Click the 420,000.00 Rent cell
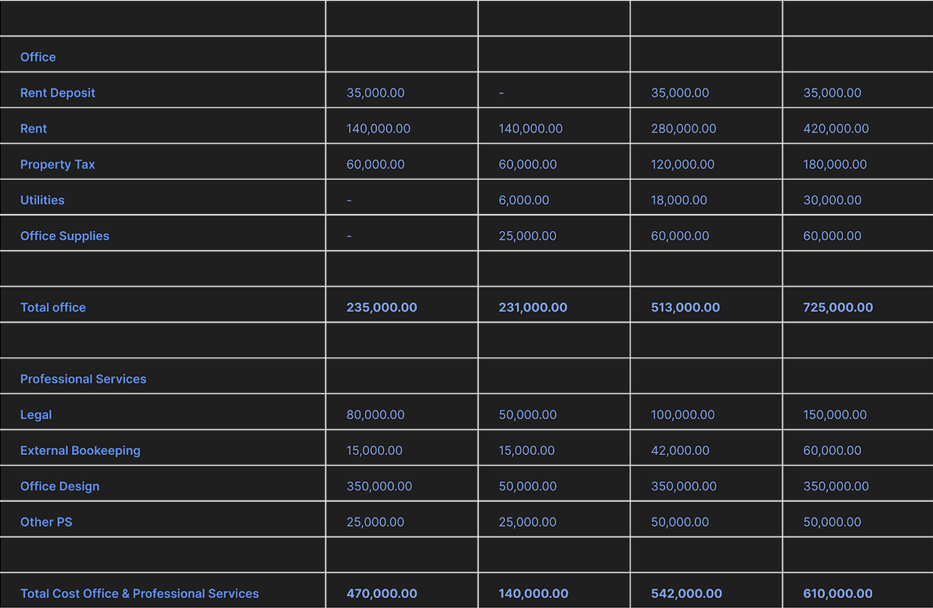Screen dimensions: 933x608 pyautogui.click(x=836, y=129)
